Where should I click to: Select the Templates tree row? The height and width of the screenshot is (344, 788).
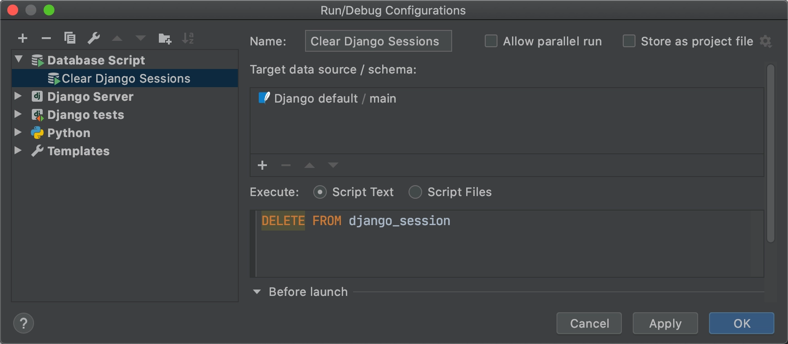(x=125, y=151)
